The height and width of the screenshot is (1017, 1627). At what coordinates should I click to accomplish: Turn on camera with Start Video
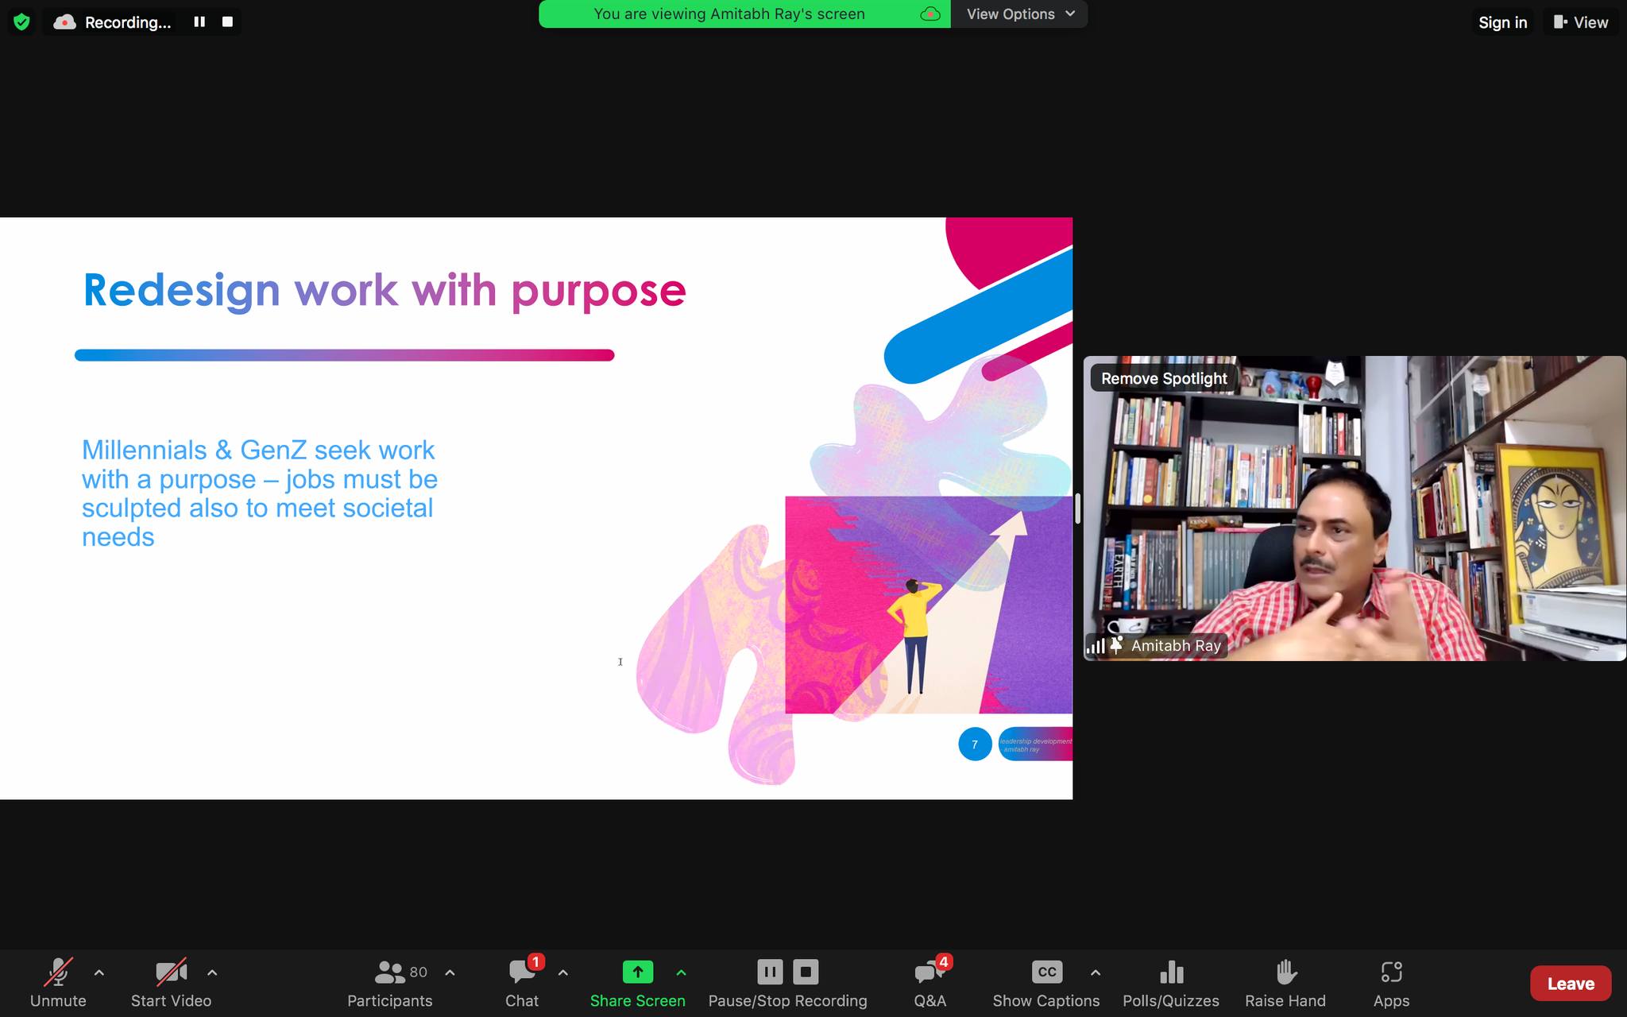[171, 982]
